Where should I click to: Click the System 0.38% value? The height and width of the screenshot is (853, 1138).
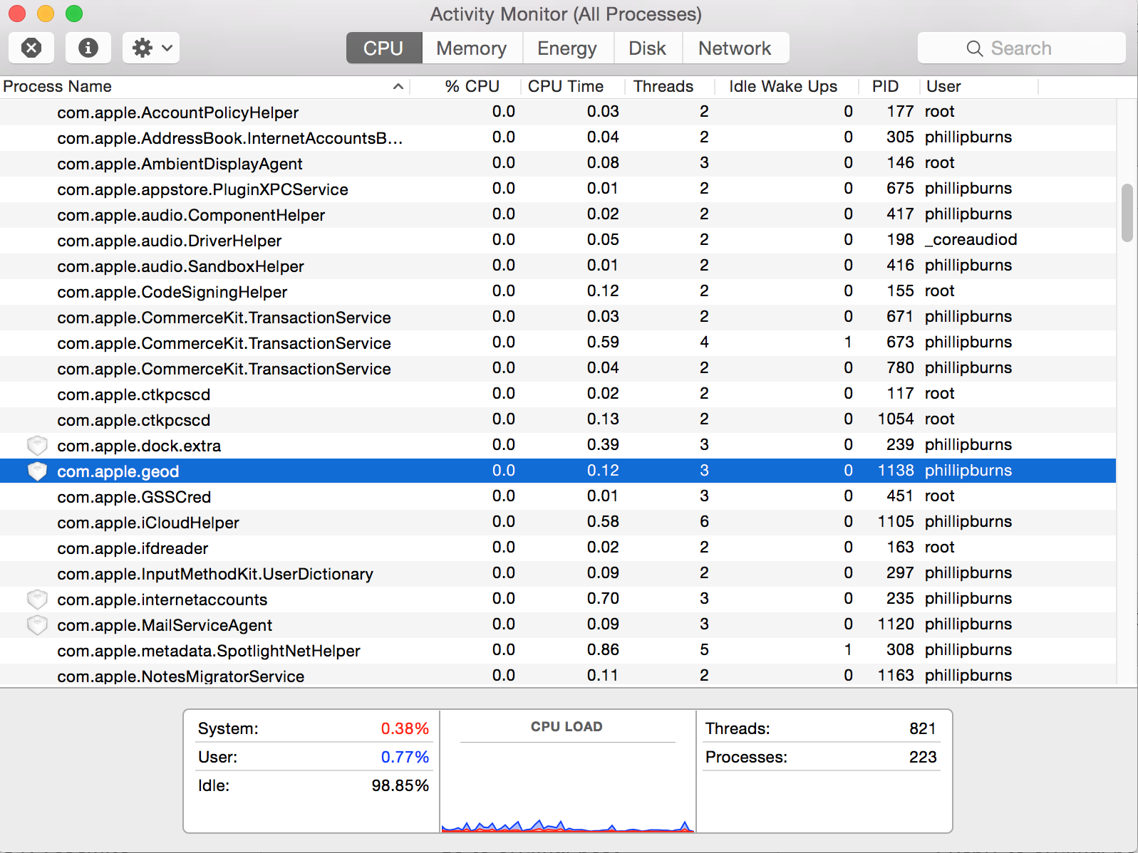coord(405,728)
